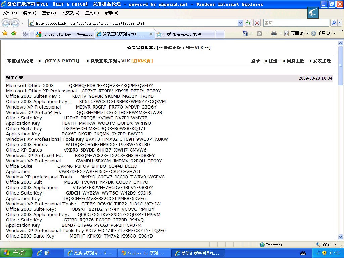Close the 微软正版序列号VLK tab
Screen dimensions: 344x258
151,34
